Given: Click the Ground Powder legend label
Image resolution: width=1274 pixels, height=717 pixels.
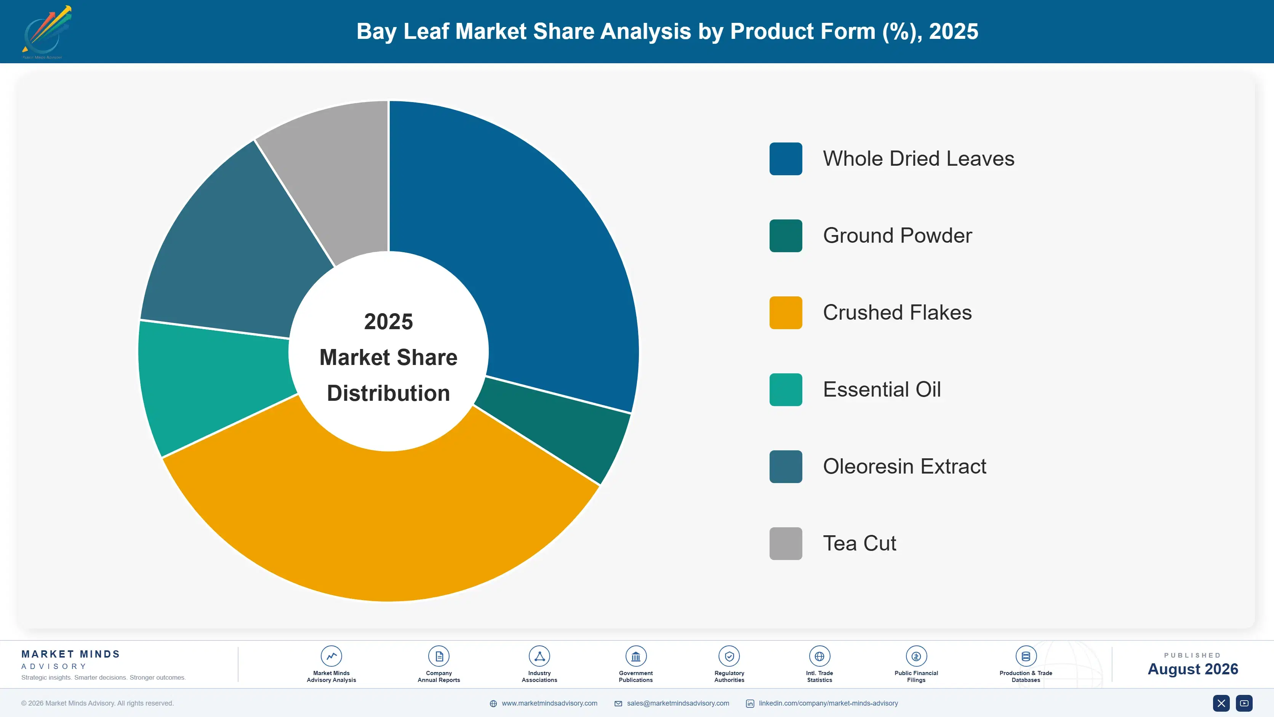Looking at the screenshot, I should [x=897, y=236].
